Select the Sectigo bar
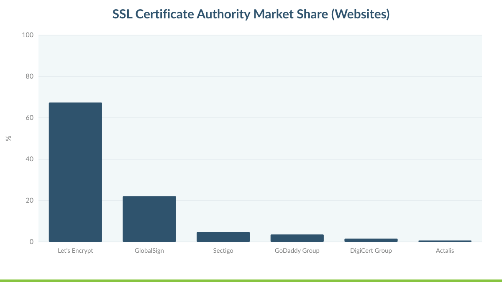 click(x=223, y=237)
